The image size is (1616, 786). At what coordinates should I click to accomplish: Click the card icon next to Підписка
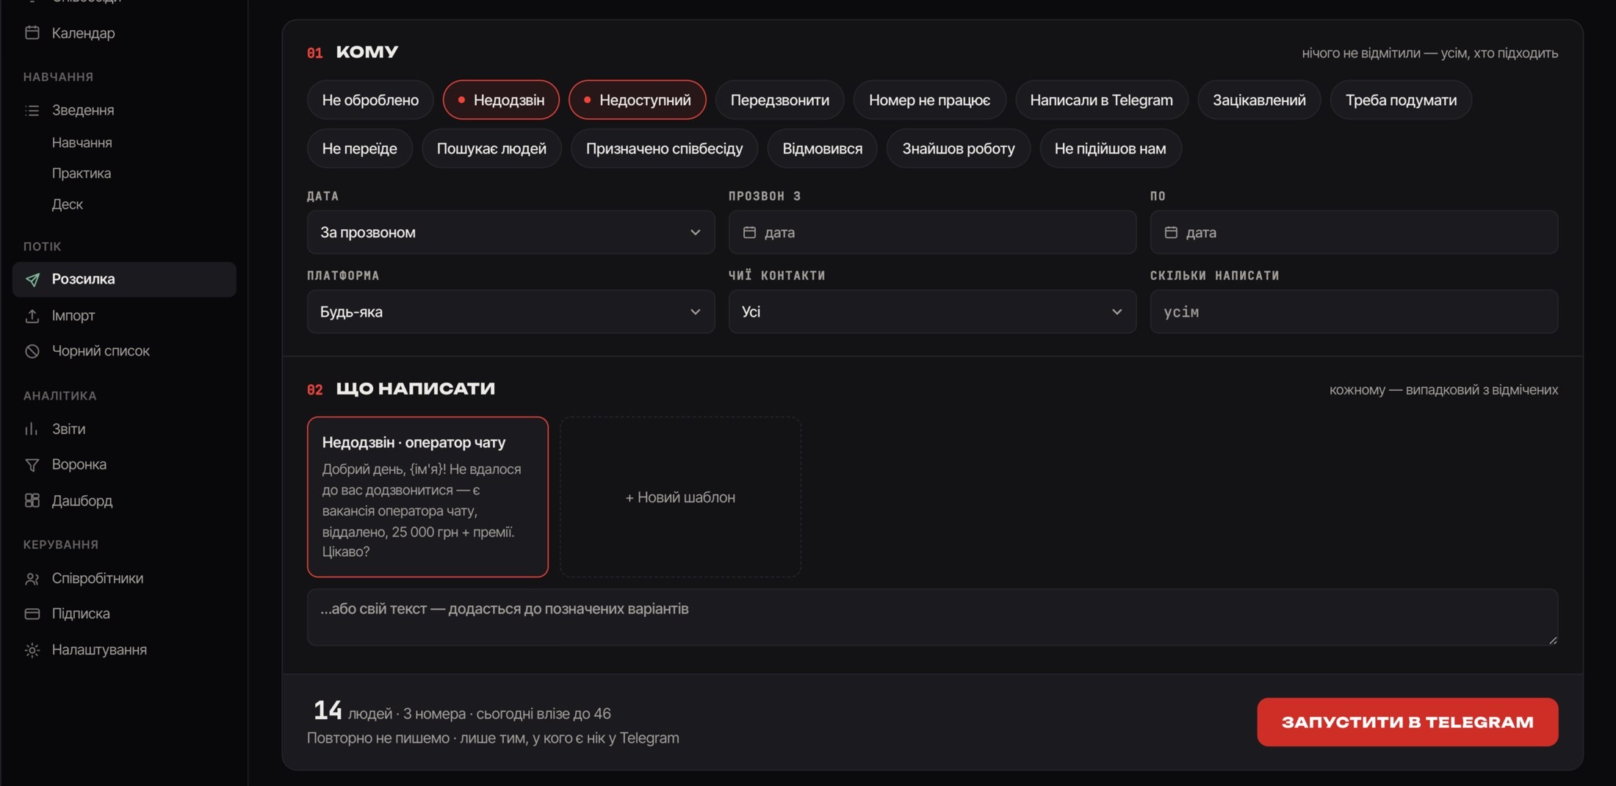click(32, 613)
